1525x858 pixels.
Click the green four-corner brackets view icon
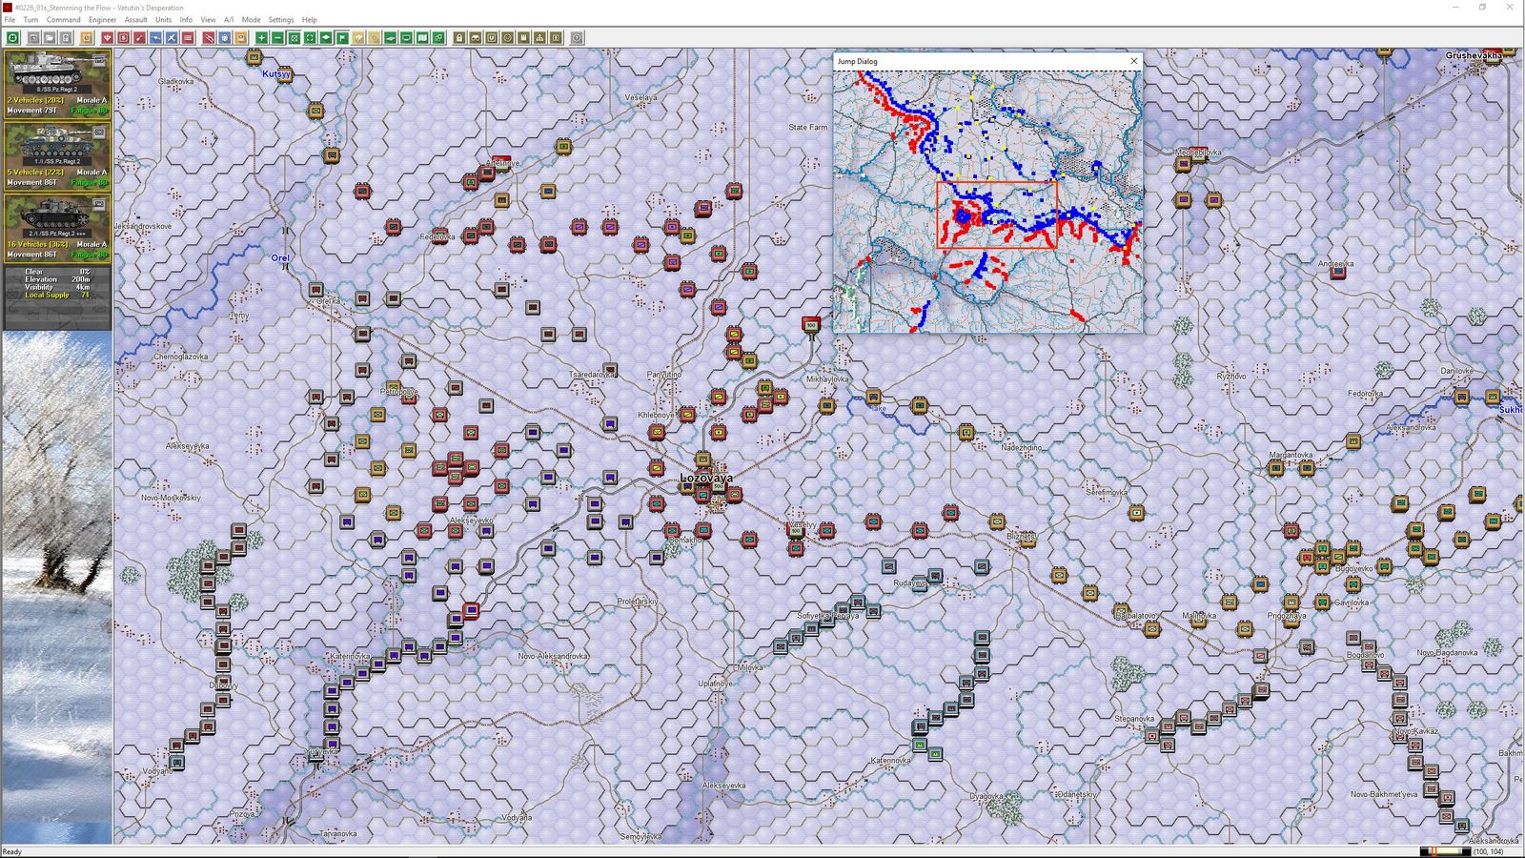pos(310,38)
